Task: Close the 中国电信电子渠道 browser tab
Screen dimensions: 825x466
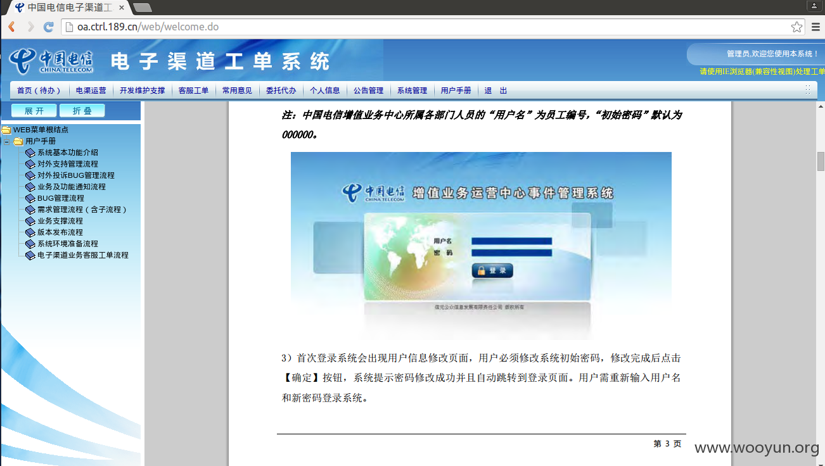Action: click(x=122, y=8)
